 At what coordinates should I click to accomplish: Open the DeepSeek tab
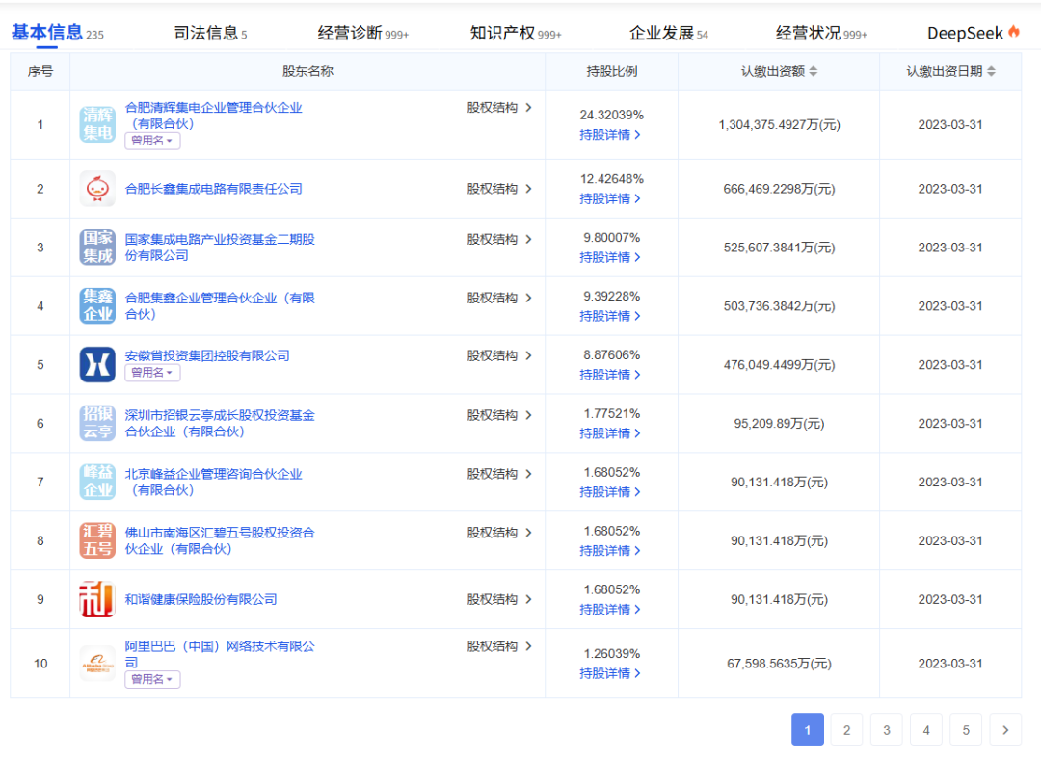pyautogui.click(x=973, y=33)
